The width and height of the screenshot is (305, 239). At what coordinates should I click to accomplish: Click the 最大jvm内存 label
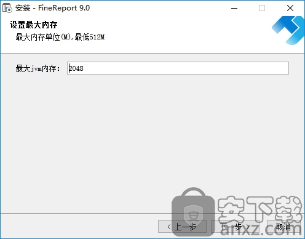[x=38, y=68]
